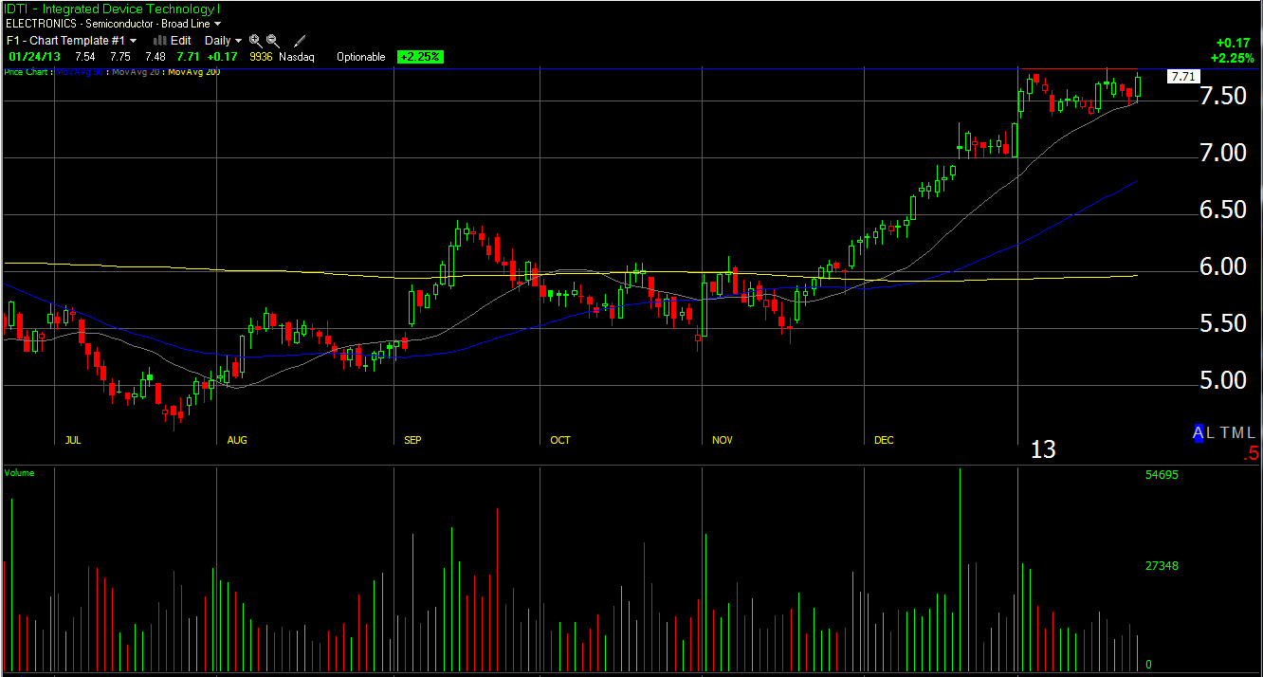Click the Volume pane label
Screen dimensions: 1263x677
(20, 472)
